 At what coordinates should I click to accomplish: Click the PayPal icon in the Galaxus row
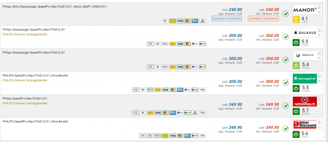click(x=195, y=44)
